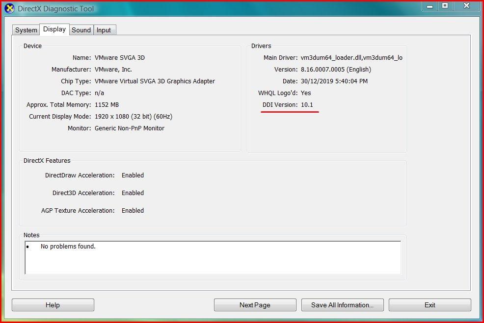Click the AGP Texture Acceleration 'Enabled' value

(x=133, y=210)
